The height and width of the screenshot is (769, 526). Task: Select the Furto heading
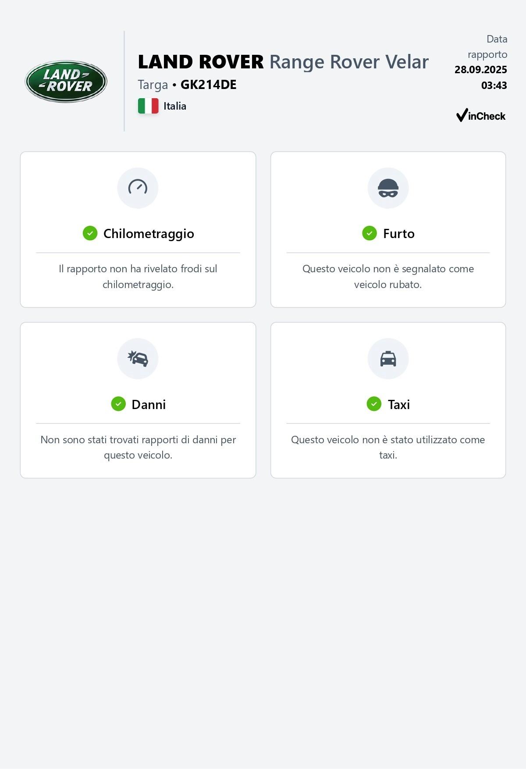coord(398,234)
